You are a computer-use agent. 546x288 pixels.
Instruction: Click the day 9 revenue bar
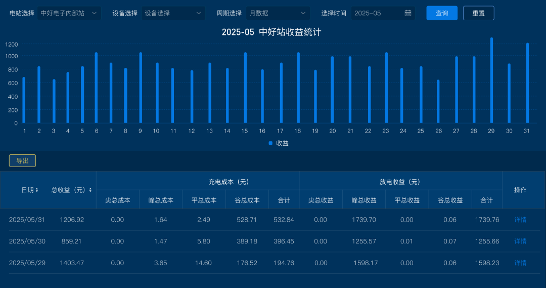click(x=141, y=88)
